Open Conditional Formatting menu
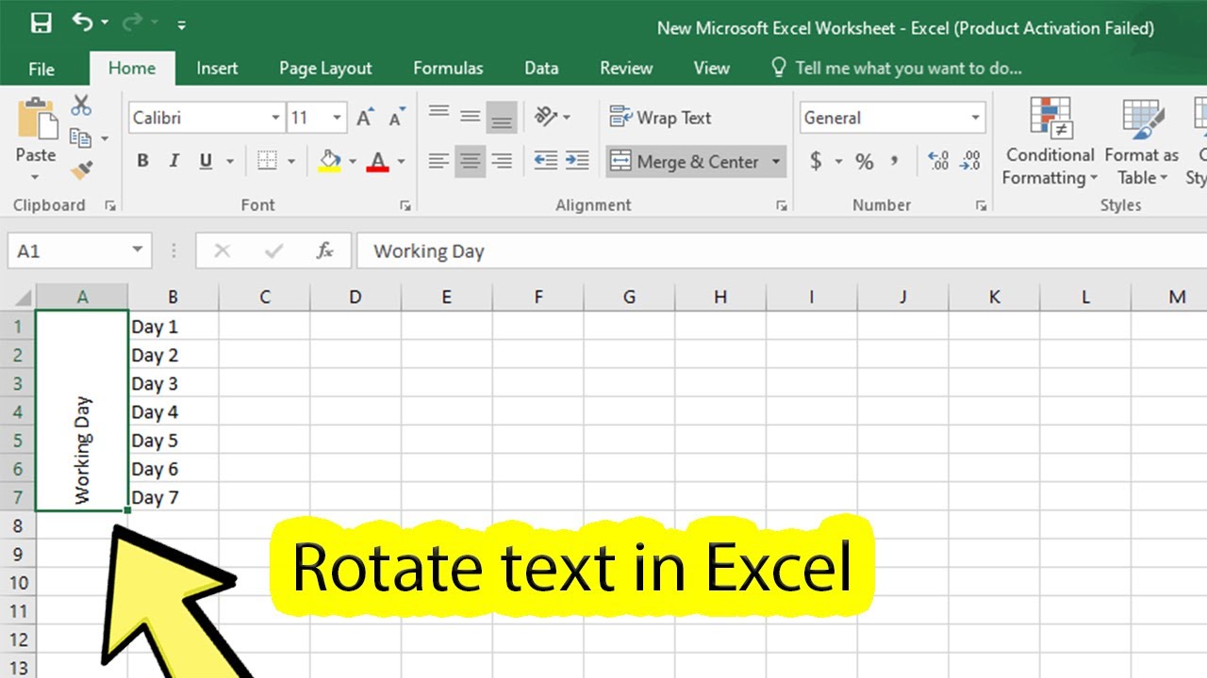Screen dimensions: 1207x678 click(1050, 141)
